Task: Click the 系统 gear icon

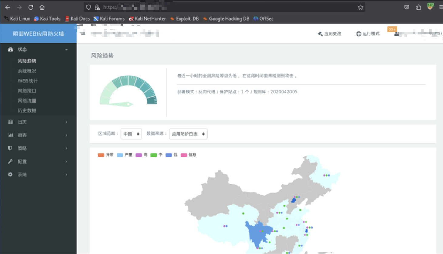Action: click(x=10, y=174)
